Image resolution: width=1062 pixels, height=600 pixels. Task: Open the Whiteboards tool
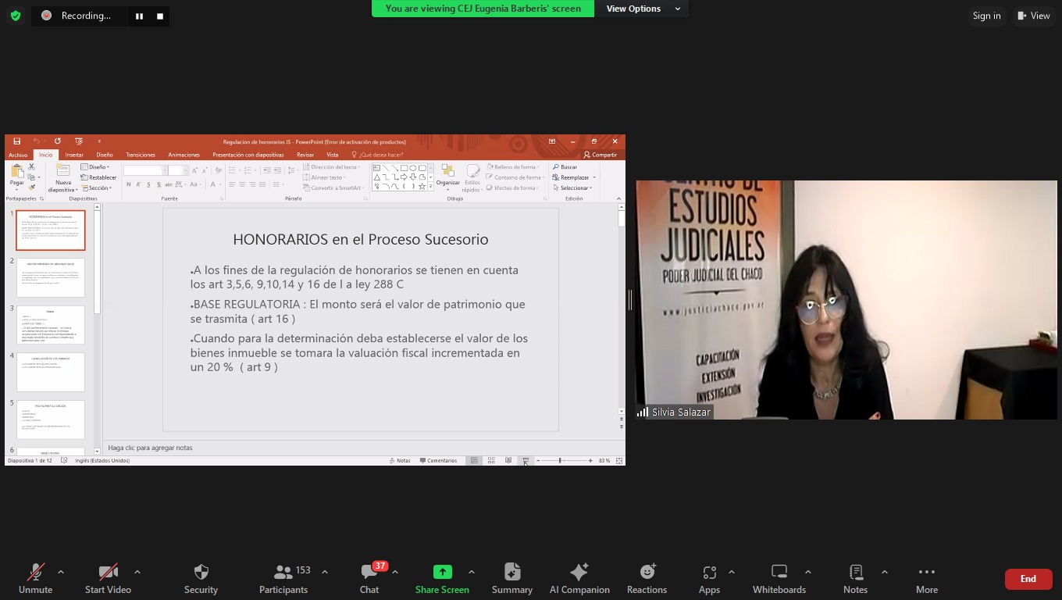(x=779, y=579)
